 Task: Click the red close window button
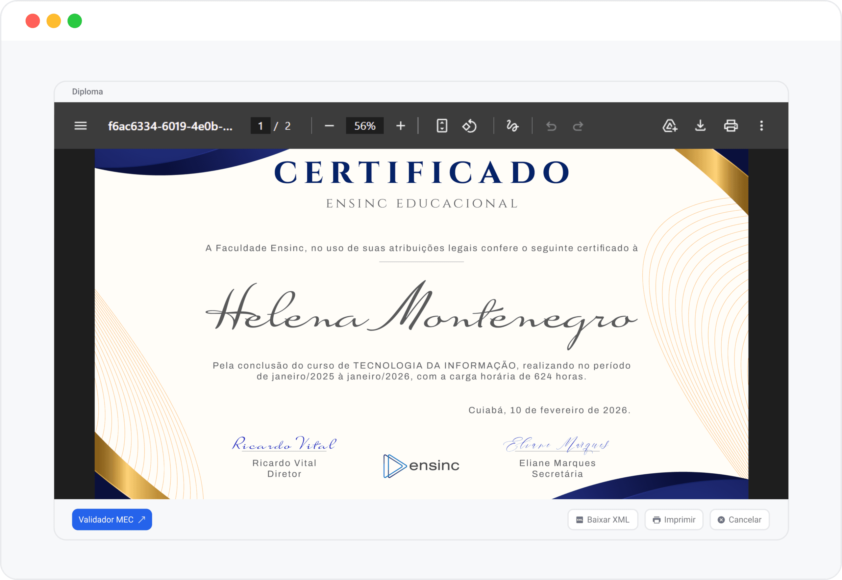(33, 21)
